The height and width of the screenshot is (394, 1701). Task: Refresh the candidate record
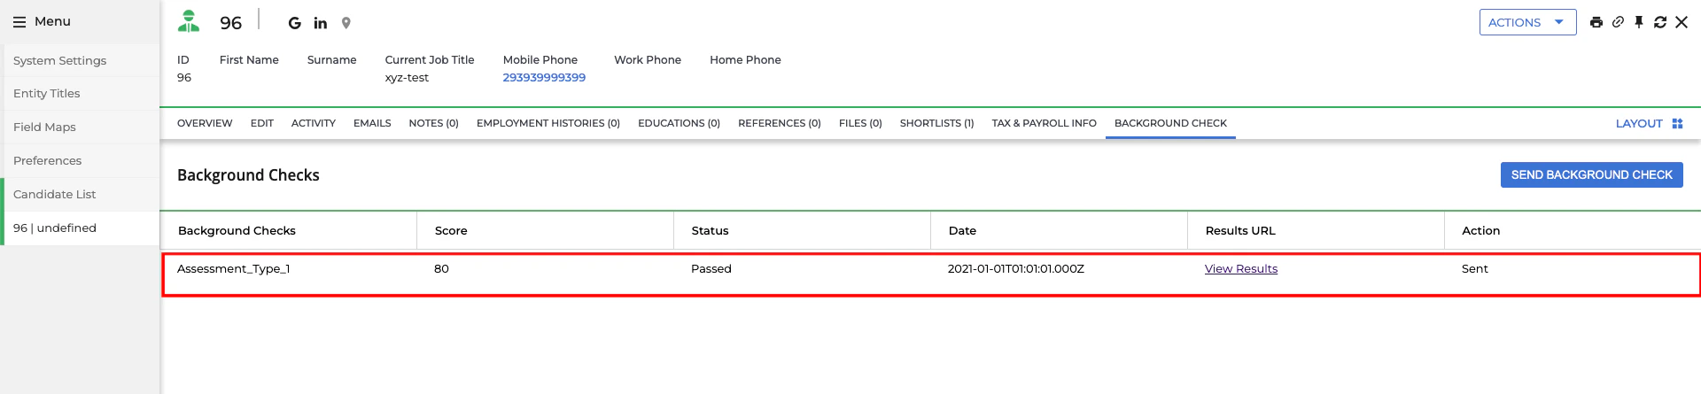(1660, 22)
